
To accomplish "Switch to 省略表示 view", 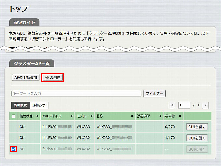I will (20, 105).
